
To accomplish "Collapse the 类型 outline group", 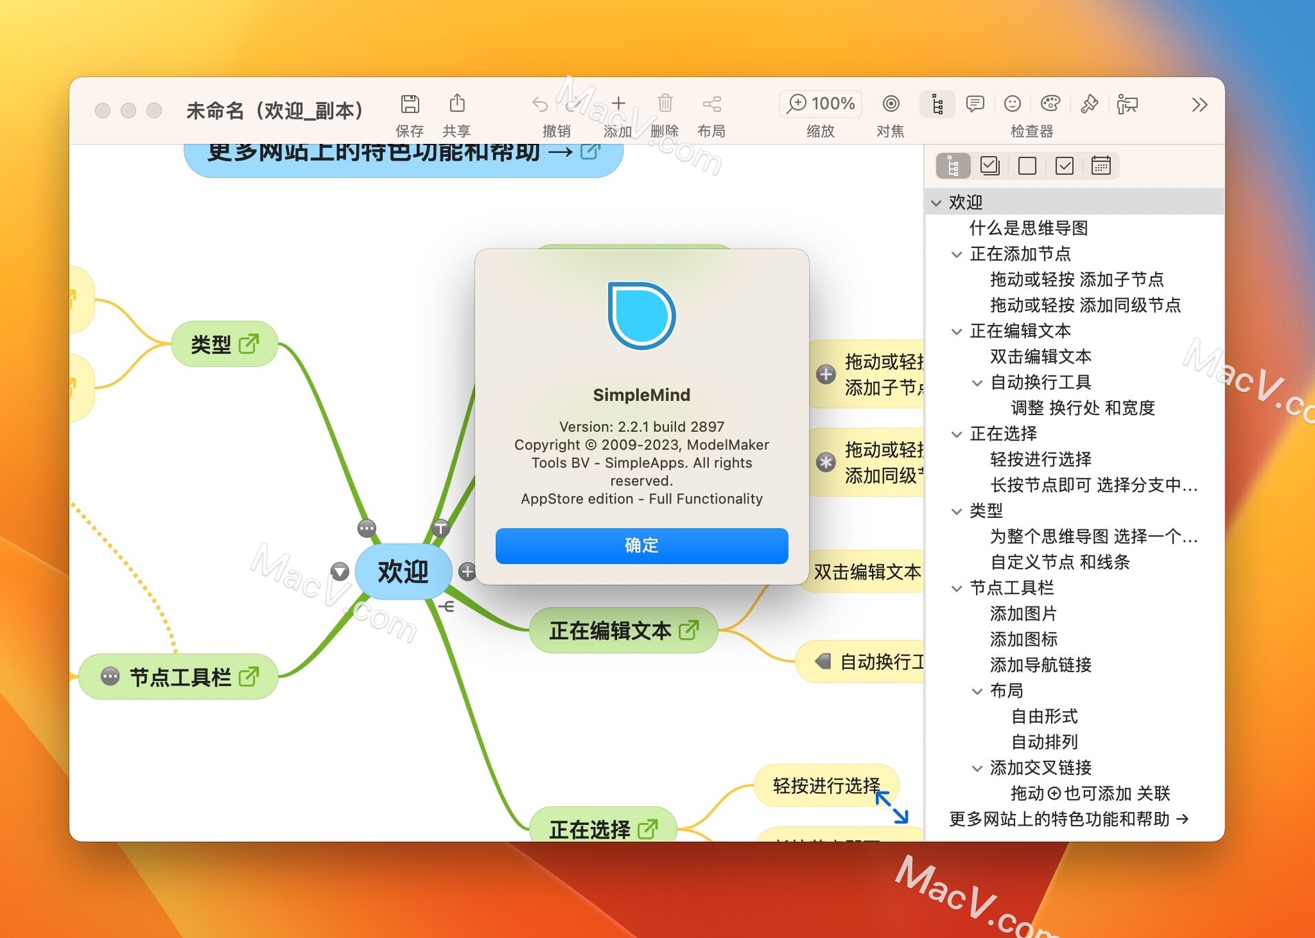I will tap(957, 511).
